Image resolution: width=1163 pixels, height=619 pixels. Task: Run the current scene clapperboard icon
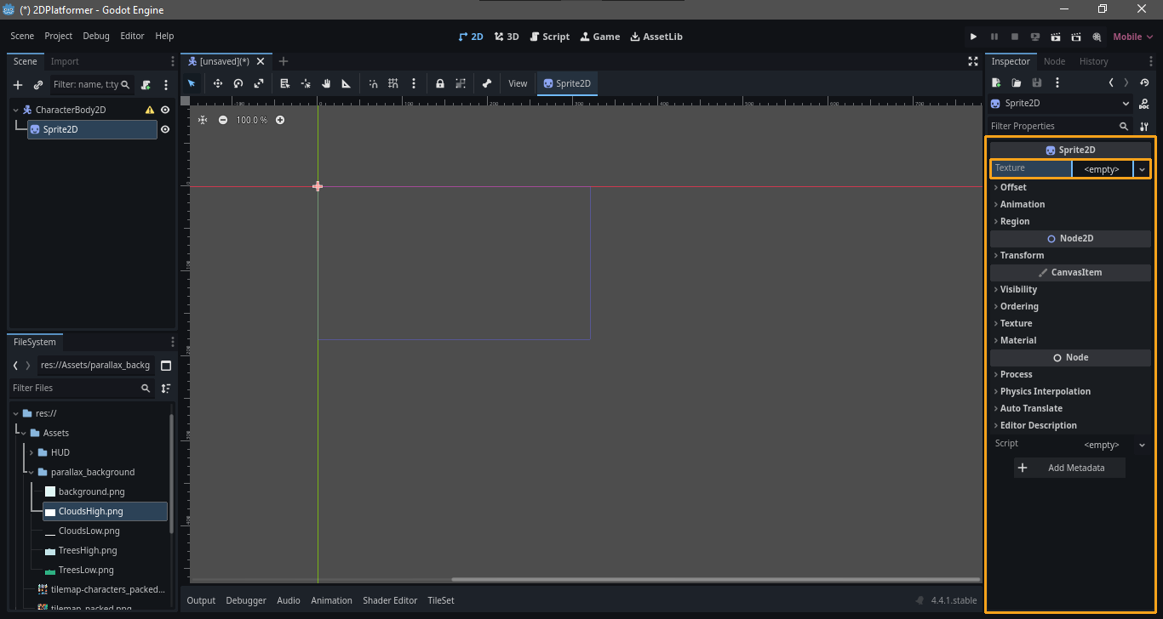coord(1055,37)
